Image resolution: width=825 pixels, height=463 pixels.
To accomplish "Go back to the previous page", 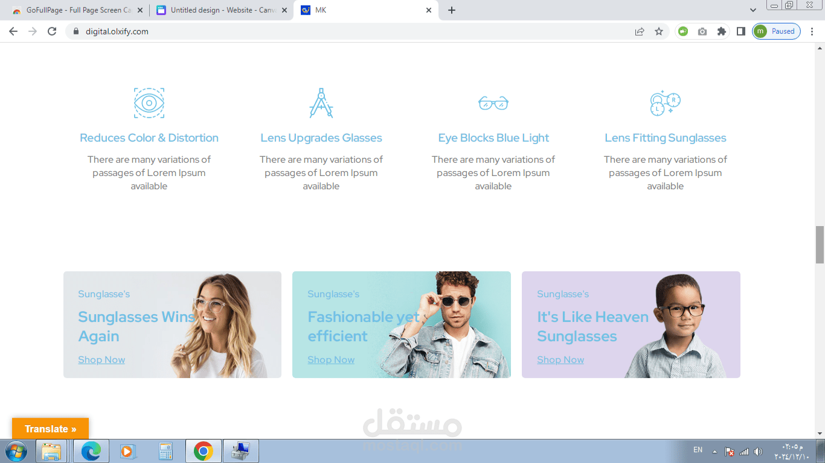I will pos(13,31).
